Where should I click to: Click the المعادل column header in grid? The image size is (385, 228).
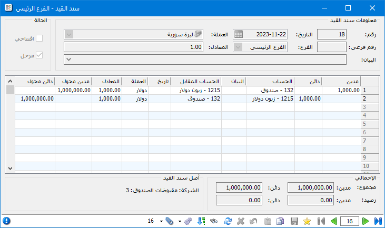(107, 82)
